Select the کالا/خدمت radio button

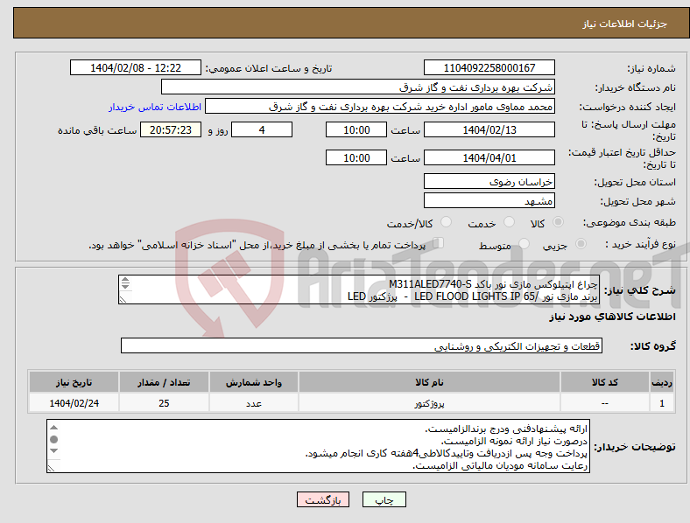pyautogui.click(x=446, y=222)
